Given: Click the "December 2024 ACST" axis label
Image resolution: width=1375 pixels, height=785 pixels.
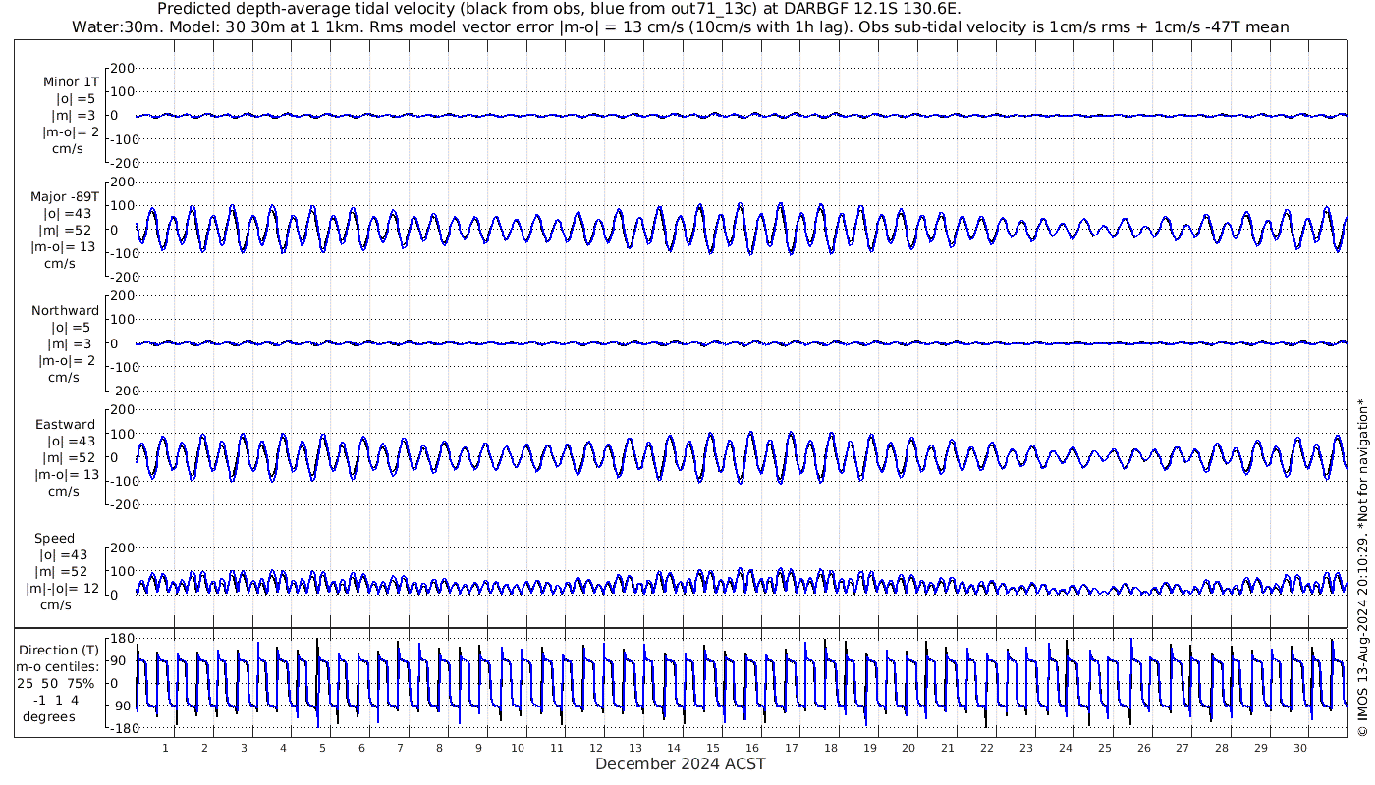Looking at the screenshot, I should [x=681, y=763].
